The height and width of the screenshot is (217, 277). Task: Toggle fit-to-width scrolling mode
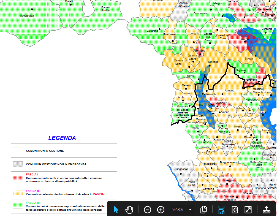click(221, 210)
